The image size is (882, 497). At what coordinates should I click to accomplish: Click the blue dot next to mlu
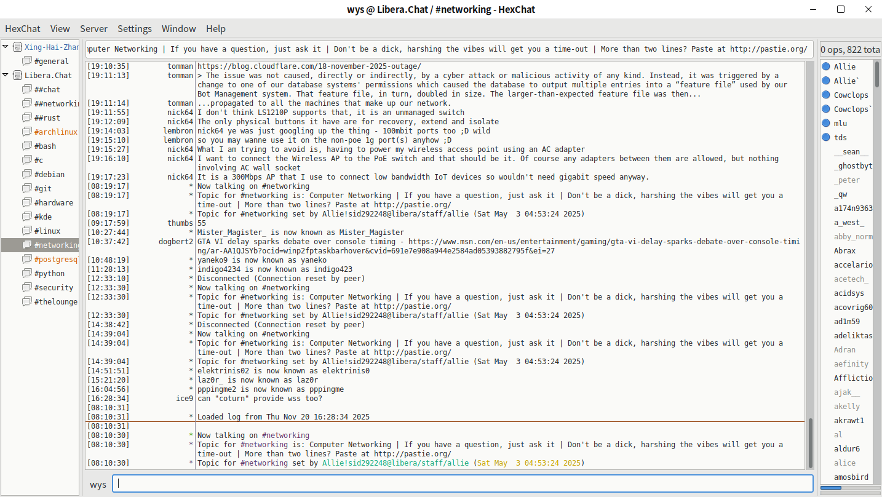(826, 123)
